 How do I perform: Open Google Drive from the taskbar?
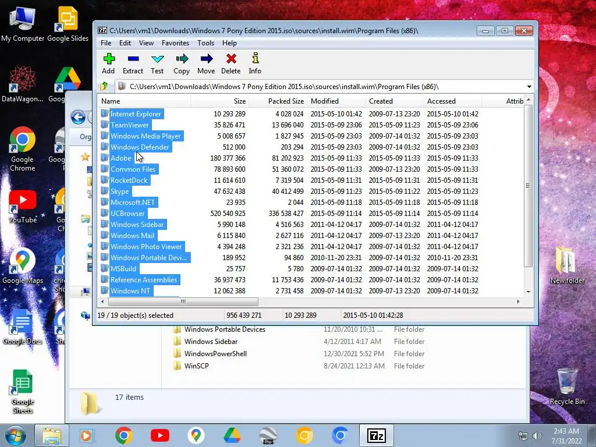click(x=232, y=435)
